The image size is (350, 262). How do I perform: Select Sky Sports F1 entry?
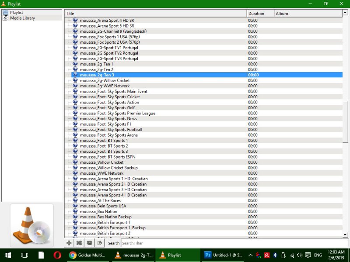(105, 124)
